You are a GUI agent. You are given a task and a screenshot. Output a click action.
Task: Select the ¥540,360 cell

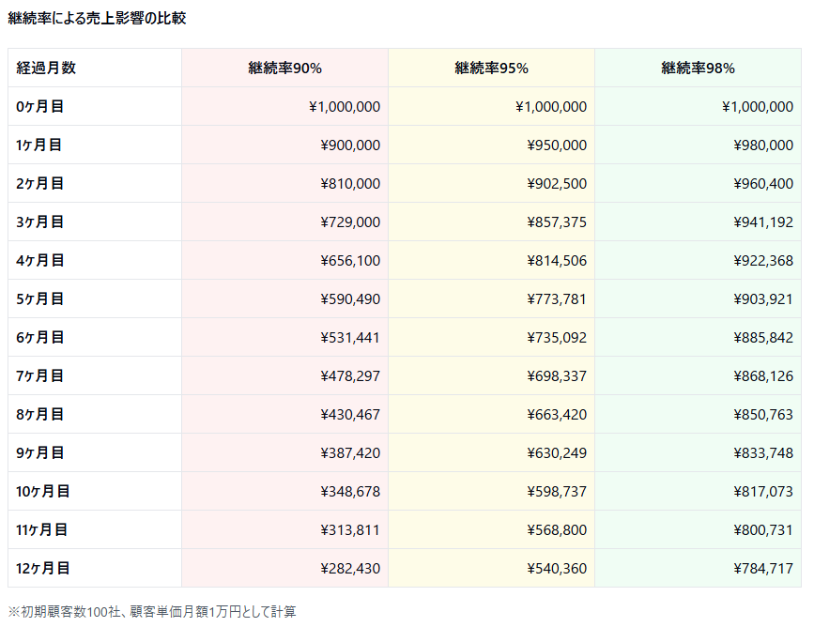[x=492, y=568]
